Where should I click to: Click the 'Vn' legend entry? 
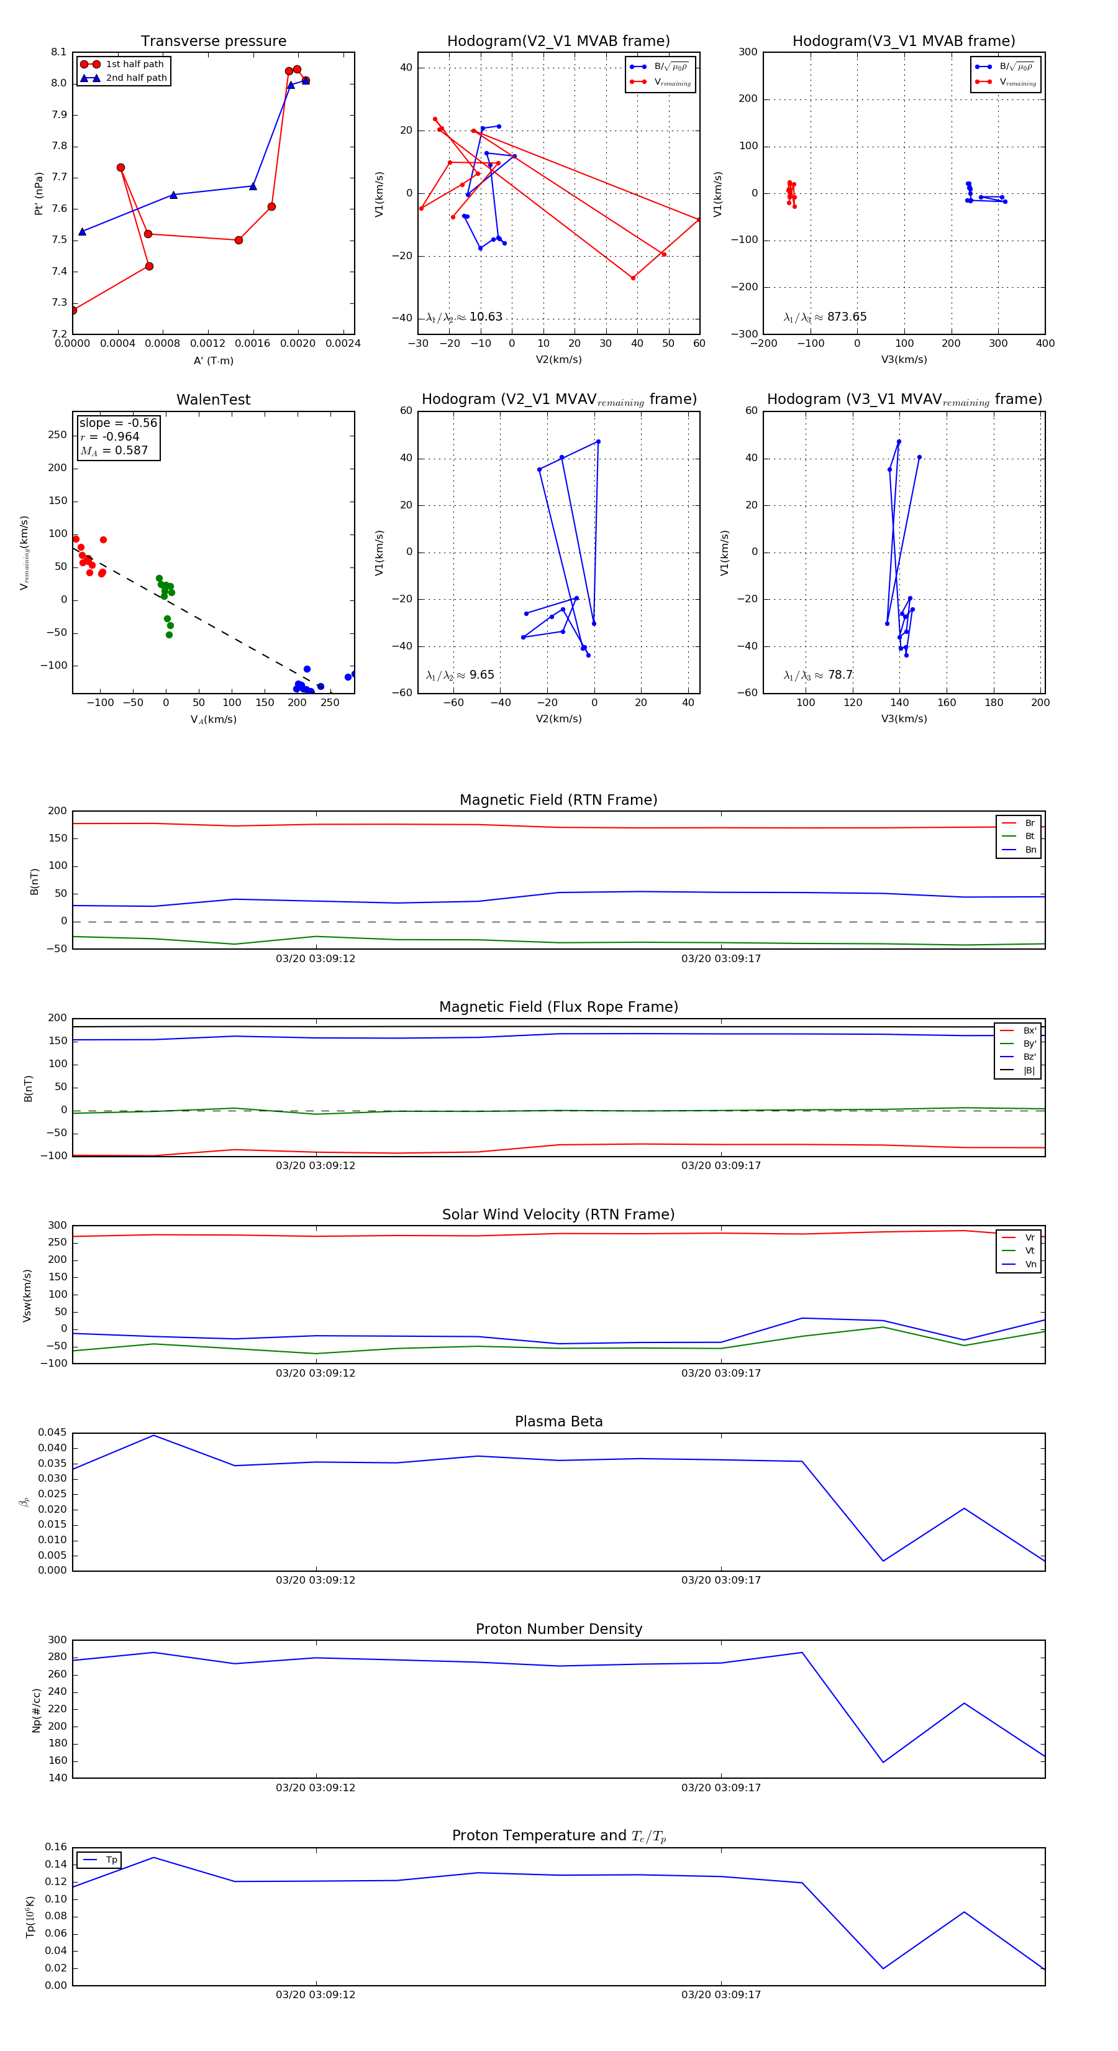pyautogui.click(x=1019, y=1264)
